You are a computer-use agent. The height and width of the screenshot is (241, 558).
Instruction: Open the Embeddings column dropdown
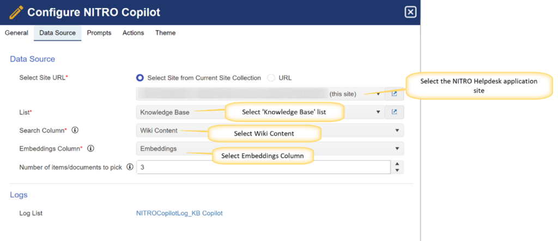(270, 149)
